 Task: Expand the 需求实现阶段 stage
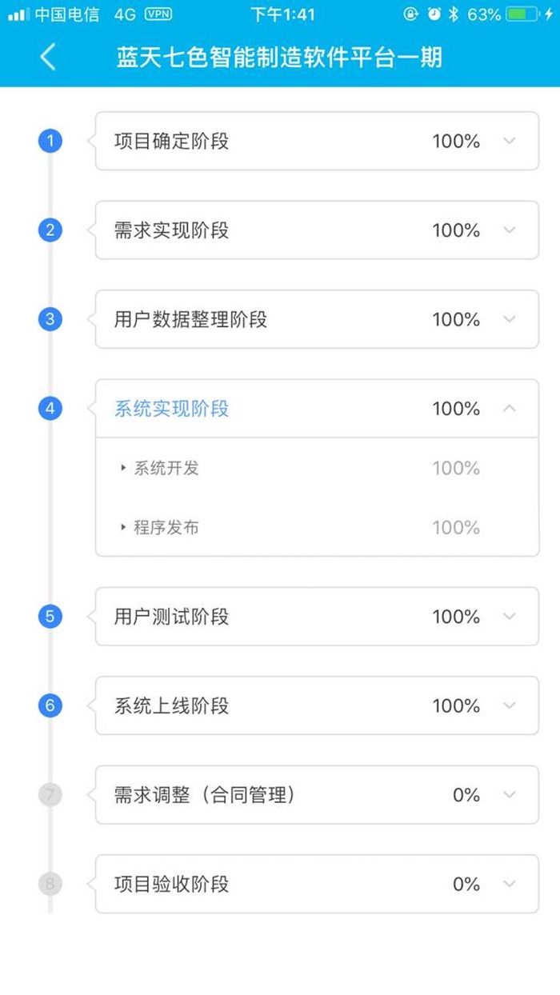pyautogui.click(x=507, y=230)
